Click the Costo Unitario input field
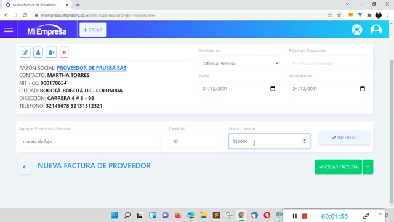This screenshot has width=394, height=222. (x=269, y=141)
